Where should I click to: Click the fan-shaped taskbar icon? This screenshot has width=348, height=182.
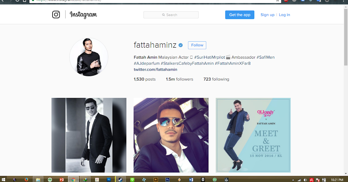pos(144,179)
